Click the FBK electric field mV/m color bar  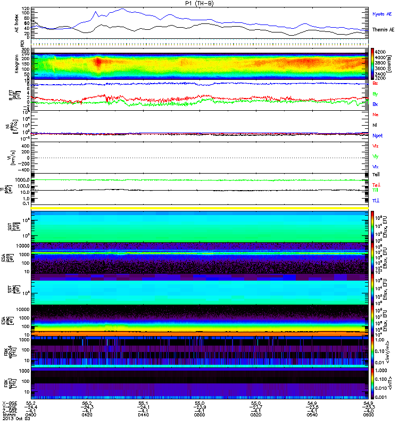[372, 352]
